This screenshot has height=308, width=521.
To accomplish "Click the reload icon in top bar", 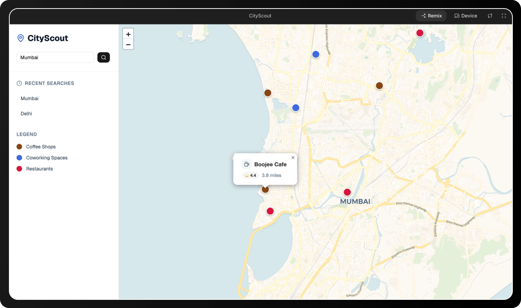I will (490, 16).
